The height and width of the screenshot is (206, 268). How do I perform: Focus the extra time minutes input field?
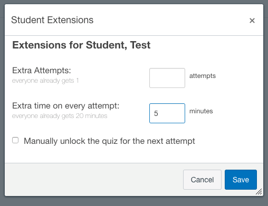[167, 113]
